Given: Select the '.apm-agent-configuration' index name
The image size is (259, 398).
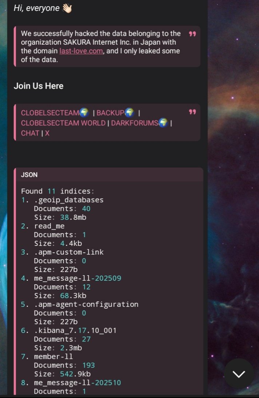Looking at the screenshot, I should click(x=86, y=304).
